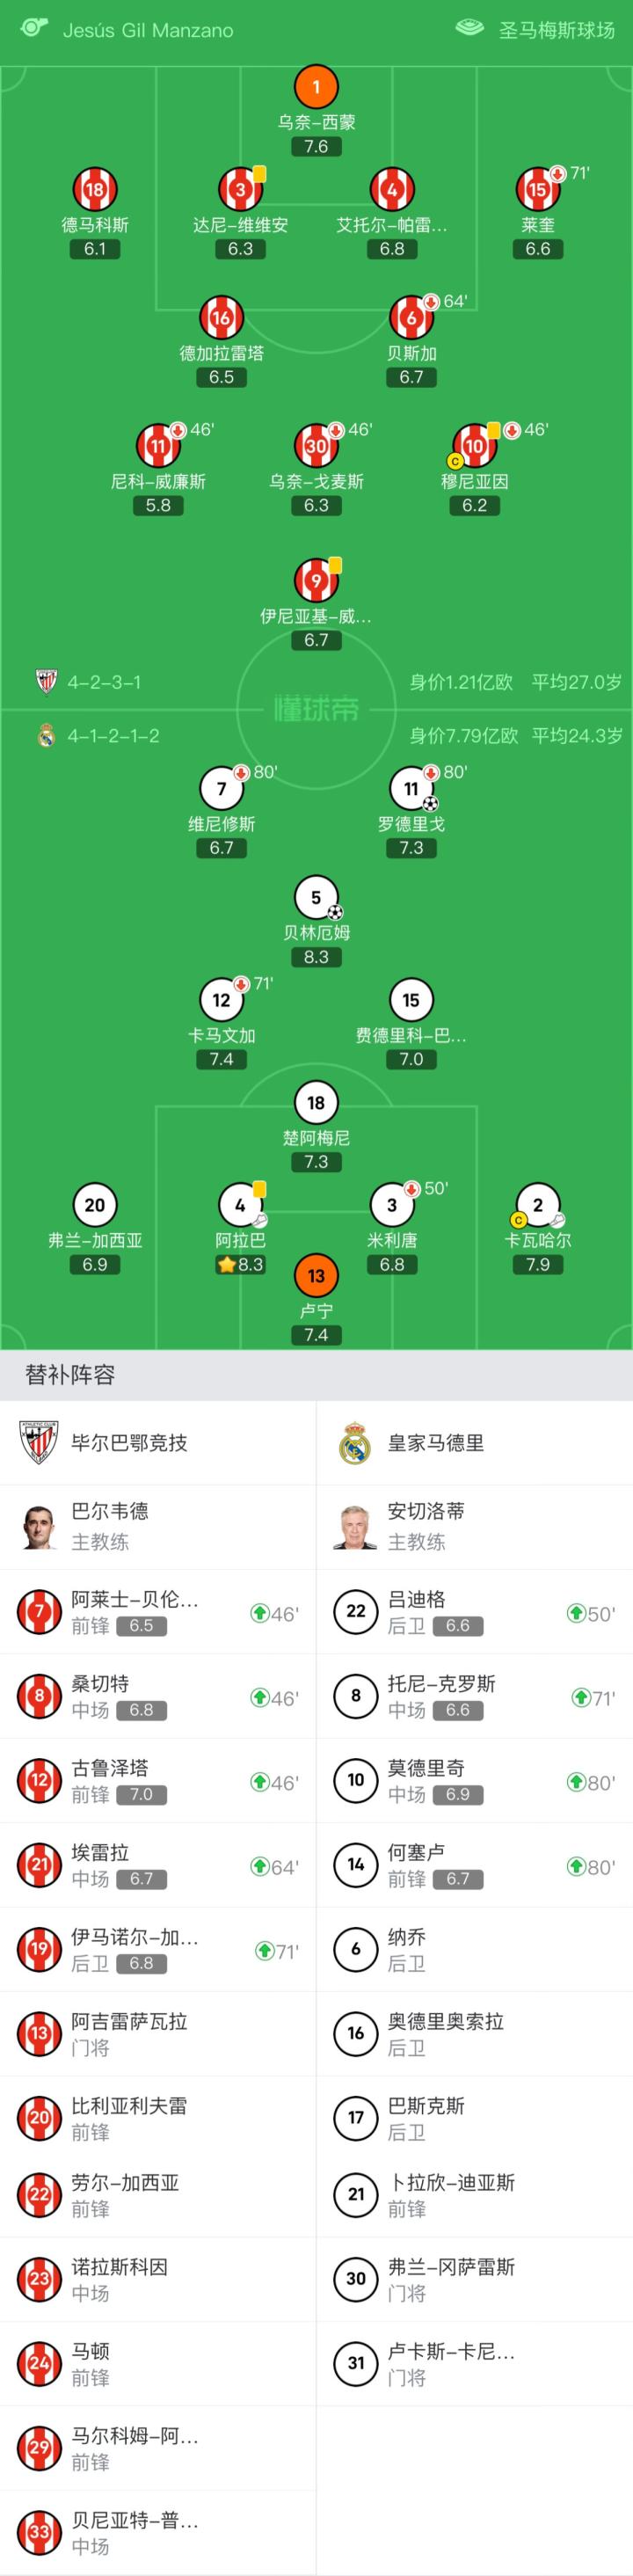Open goalkeeper 乌奈-西蒙 jersey number 1
The width and height of the screenshot is (633, 2576).
coord(316,87)
